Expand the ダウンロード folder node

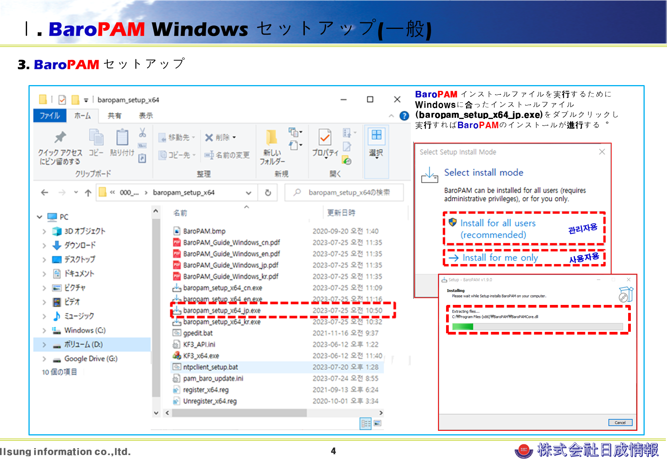click(44, 245)
